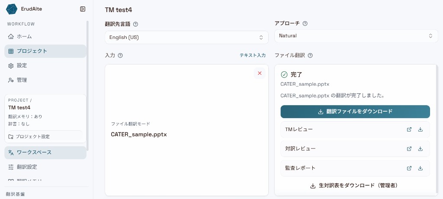
Task: Click the green 完了 checkmark icon
Action: coord(284,74)
